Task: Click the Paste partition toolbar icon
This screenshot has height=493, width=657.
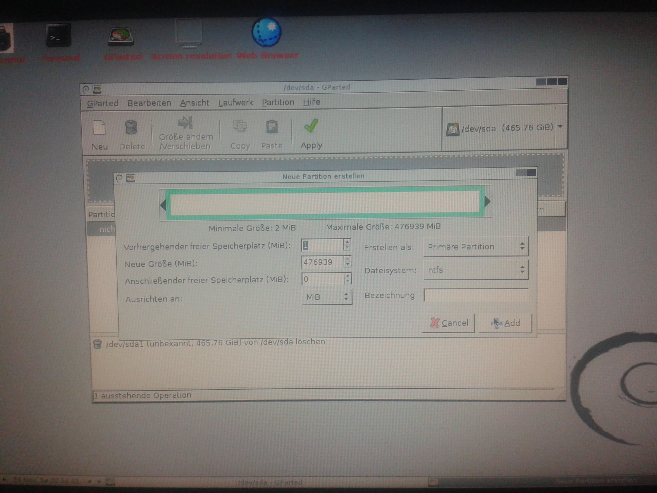Action: (x=271, y=127)
